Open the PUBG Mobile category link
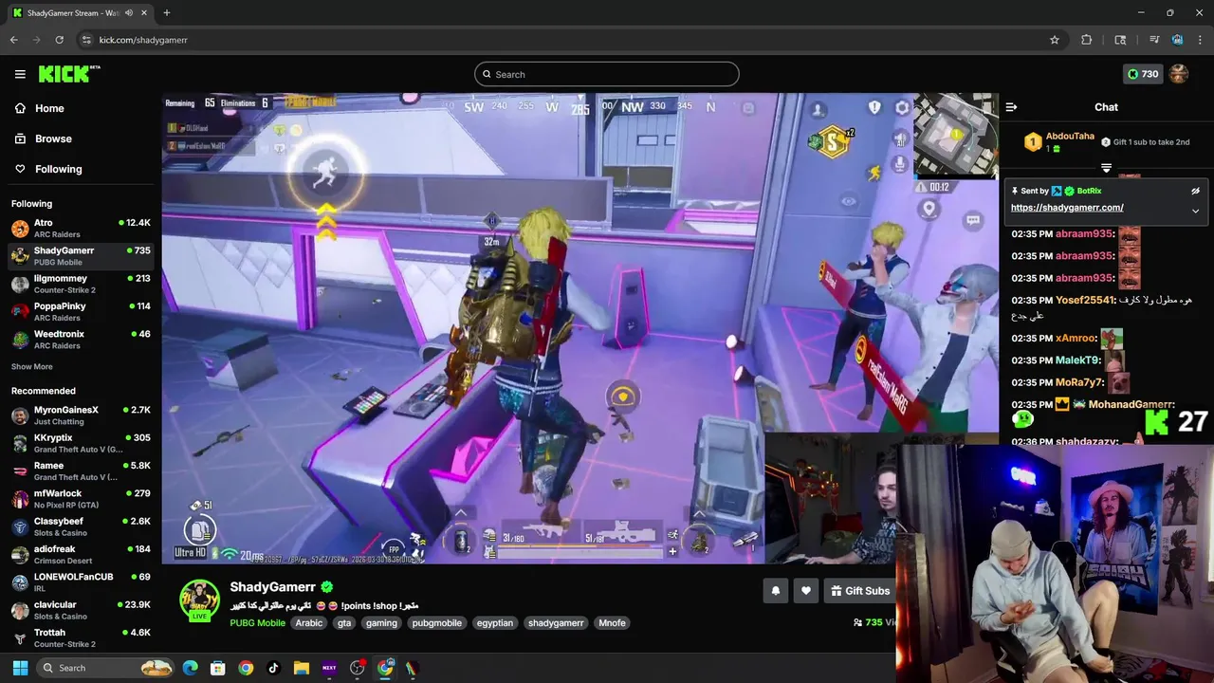The width and height of the screenshot is (1214, 683). pos(257,623)
